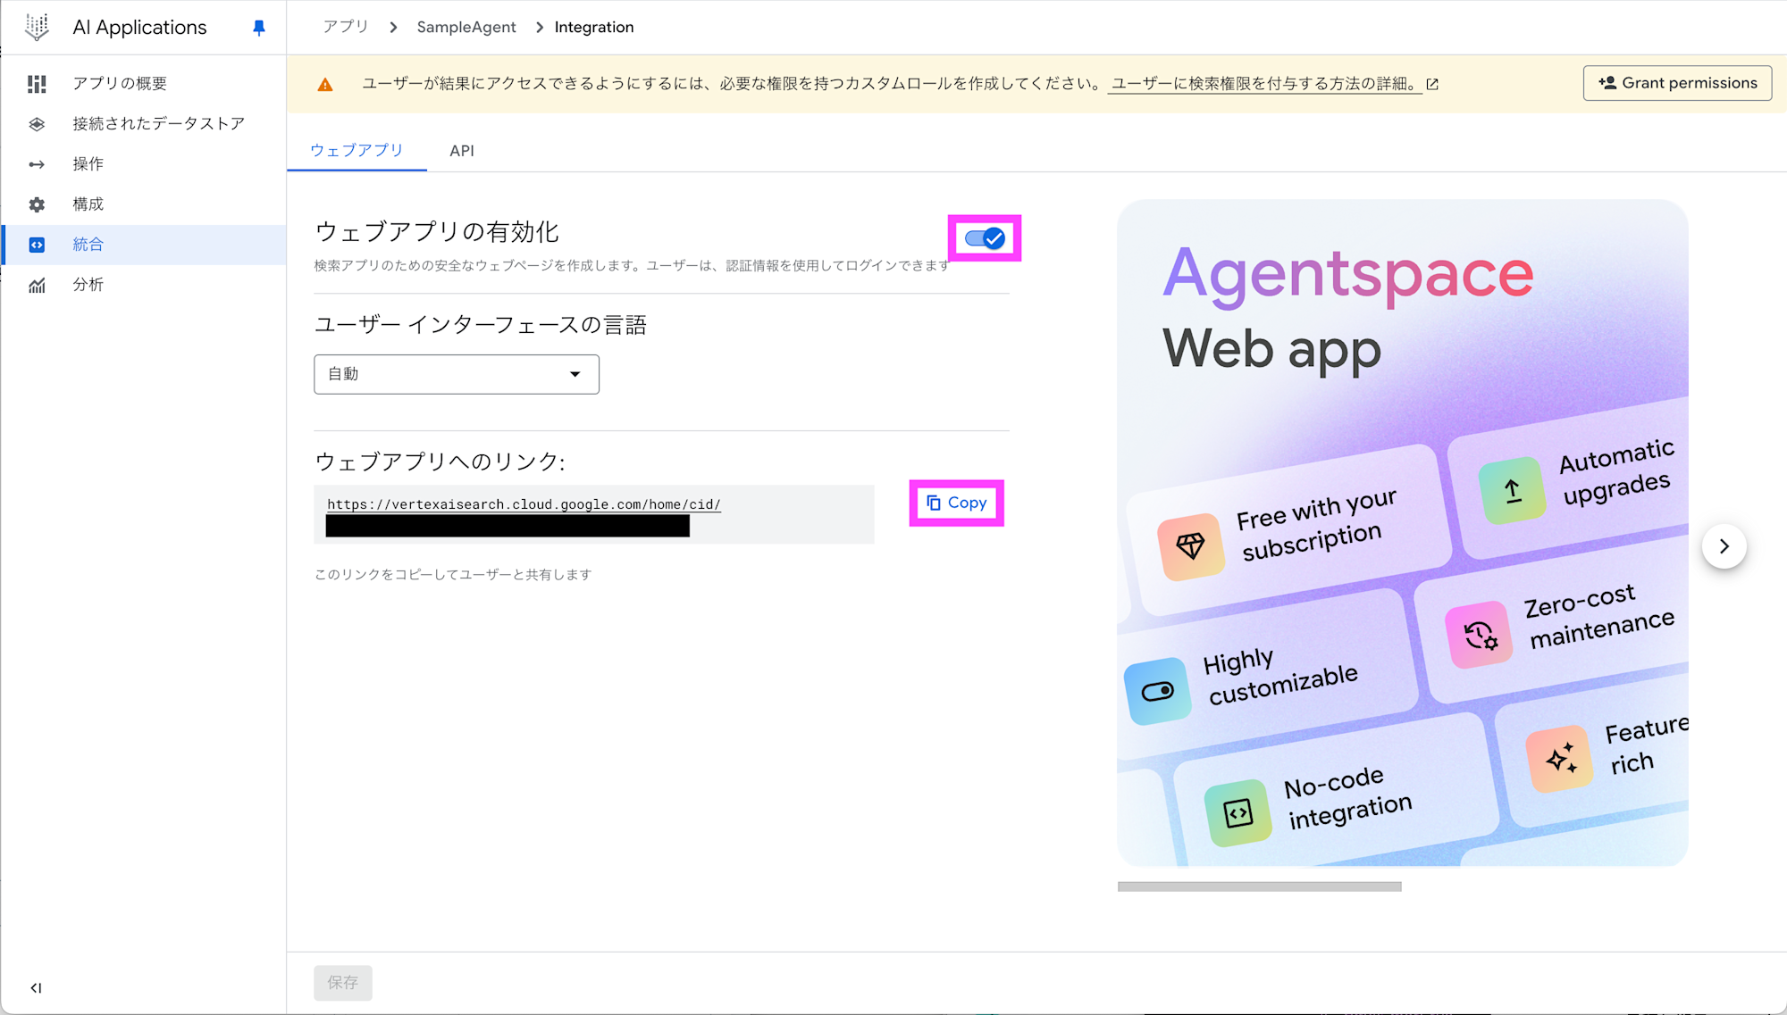Click the このリンクをコピーしてユーザーと共有します hint
The image size is (1787, 1015).
pyautogui.click(x=453, y=574)
